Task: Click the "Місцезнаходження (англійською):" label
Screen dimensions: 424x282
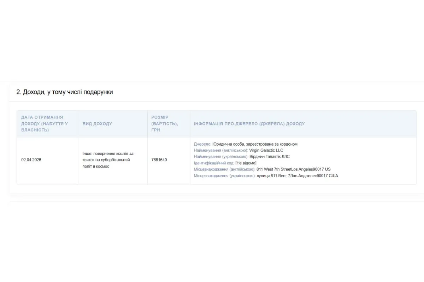Action: 225,169
